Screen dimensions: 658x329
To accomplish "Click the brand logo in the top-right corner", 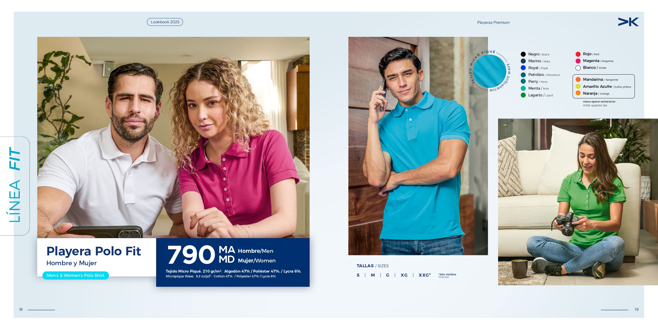I will tap(628, 22).
